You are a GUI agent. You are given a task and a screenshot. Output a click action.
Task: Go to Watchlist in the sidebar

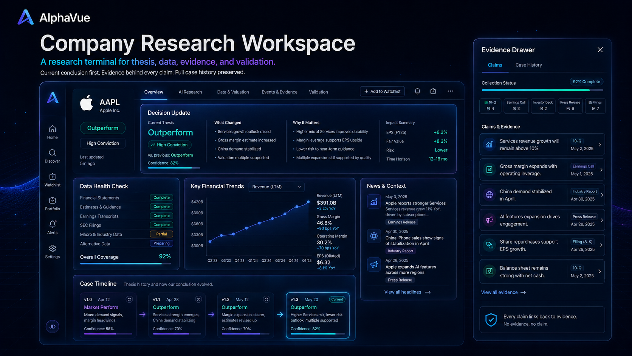pyautogui.click(x=53, y=180)
